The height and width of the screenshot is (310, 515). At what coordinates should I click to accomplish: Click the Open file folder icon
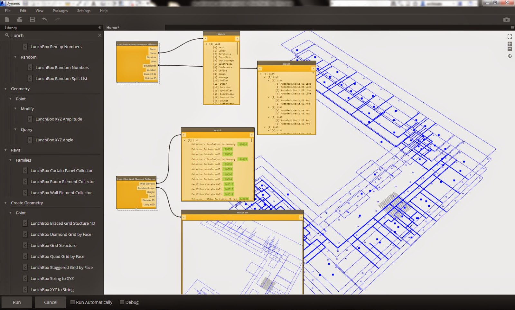click(19, 19)
